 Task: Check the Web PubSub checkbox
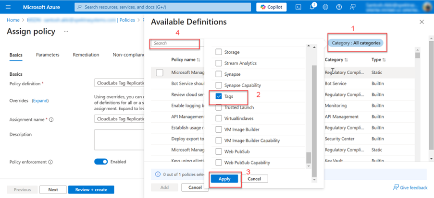219,151
